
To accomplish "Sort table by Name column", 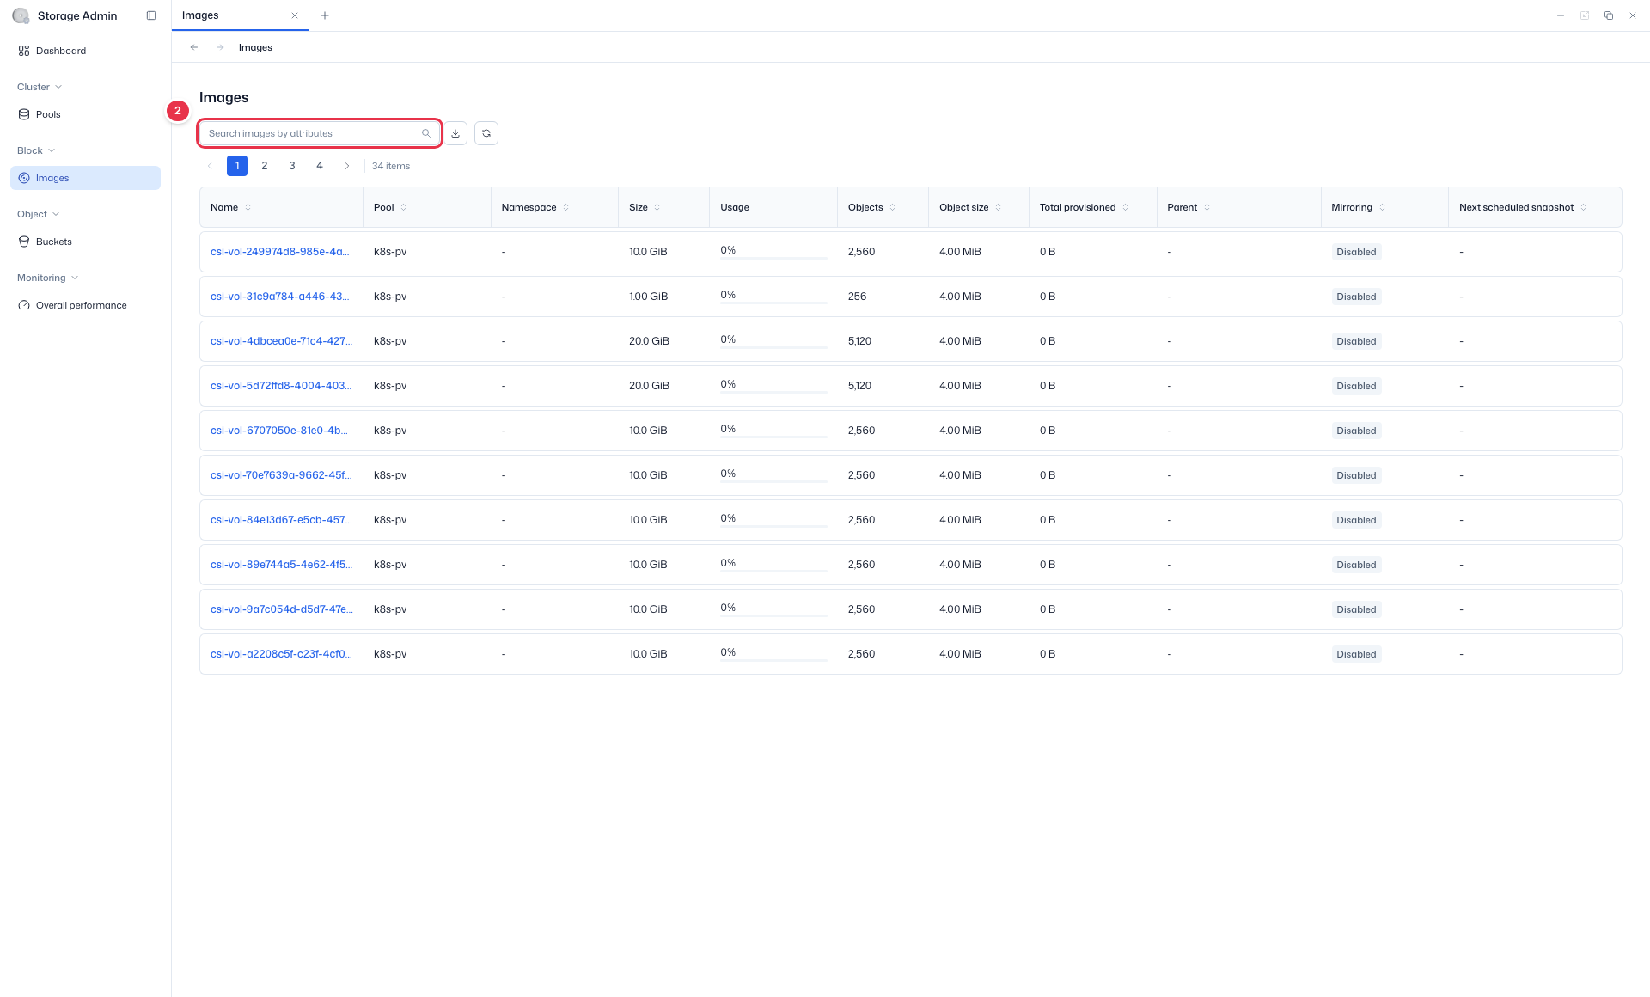I will tap(248, 207).
